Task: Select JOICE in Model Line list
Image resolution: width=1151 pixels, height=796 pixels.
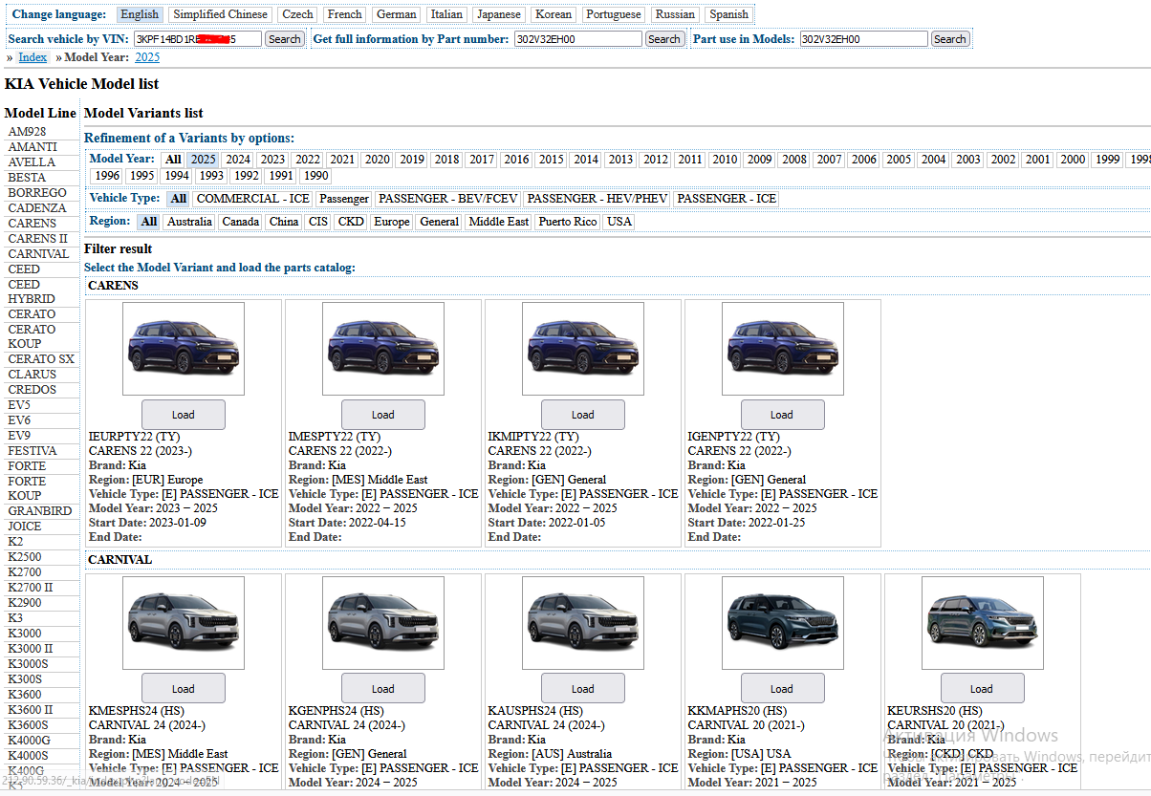Action: point(25,527)
